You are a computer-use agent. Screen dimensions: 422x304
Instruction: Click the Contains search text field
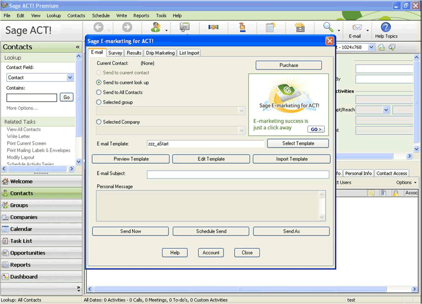coord(32,98)
